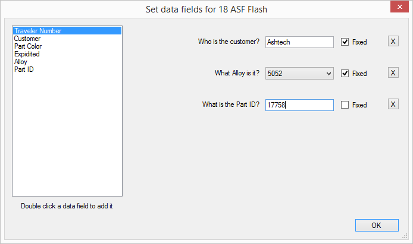Open the Alloy dropdown showing 5052
This screenshot has height=244, width=413.
[x=299, y=73]
